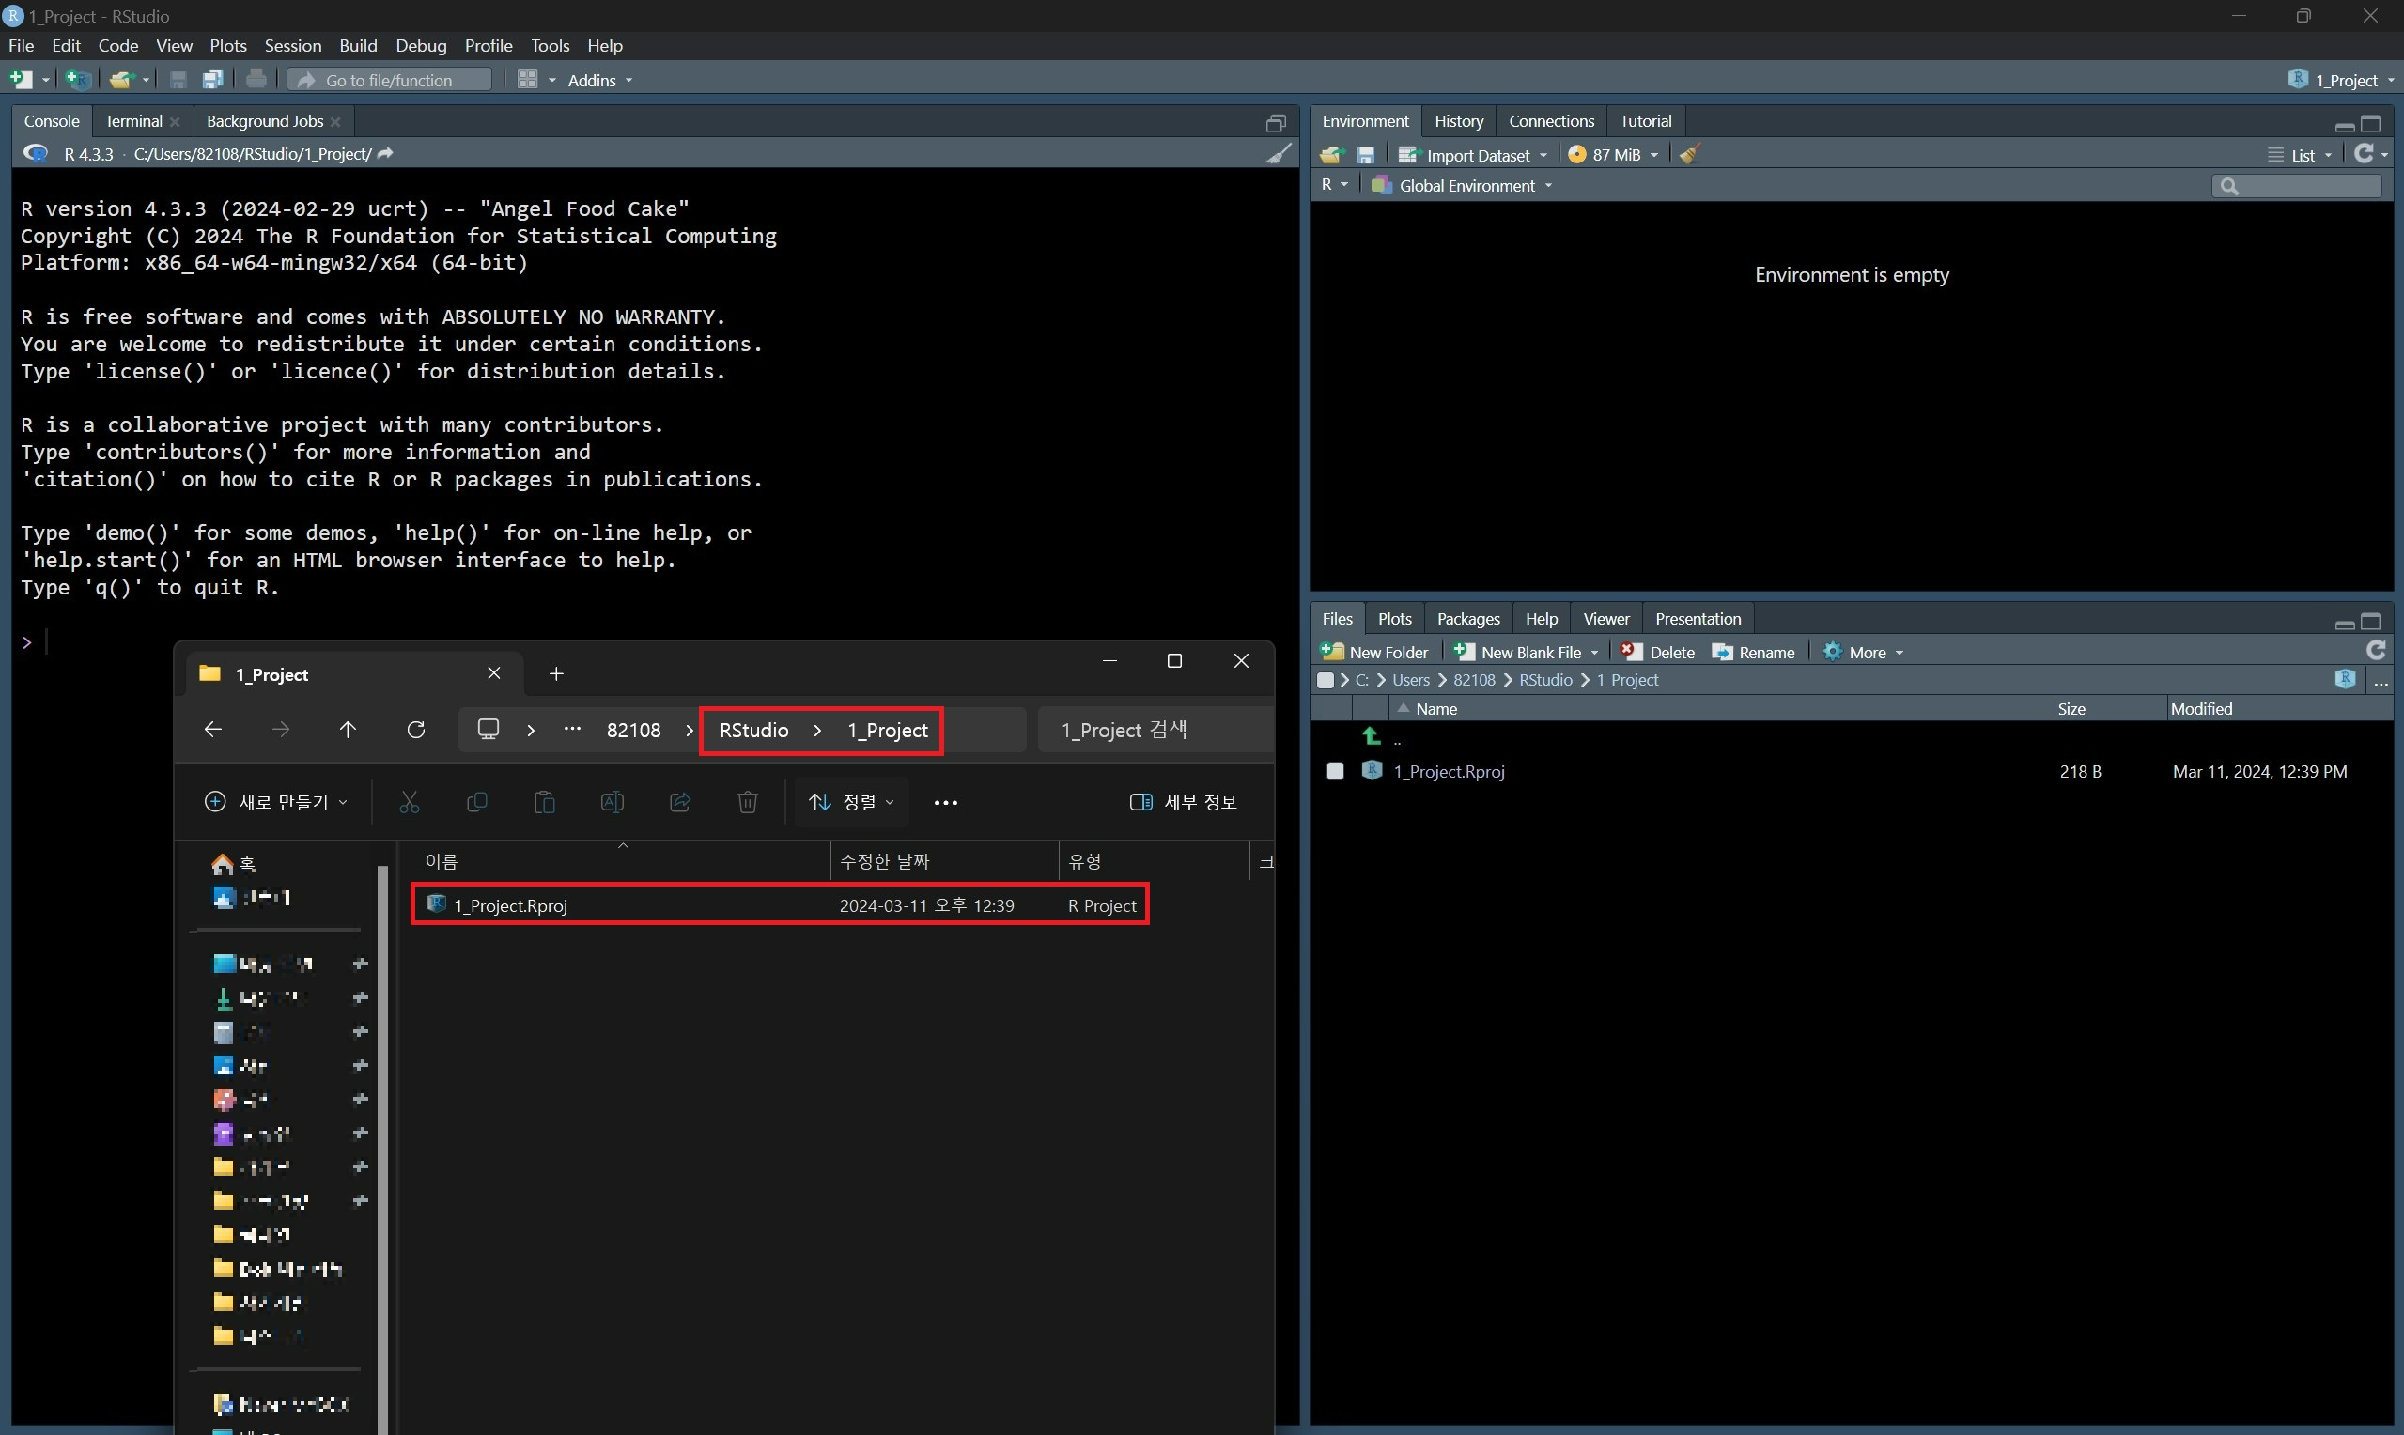Check the 1_Project.Rproj file checkbox
This screenshot has height=1435, width=2404.
pos(1335,772)
